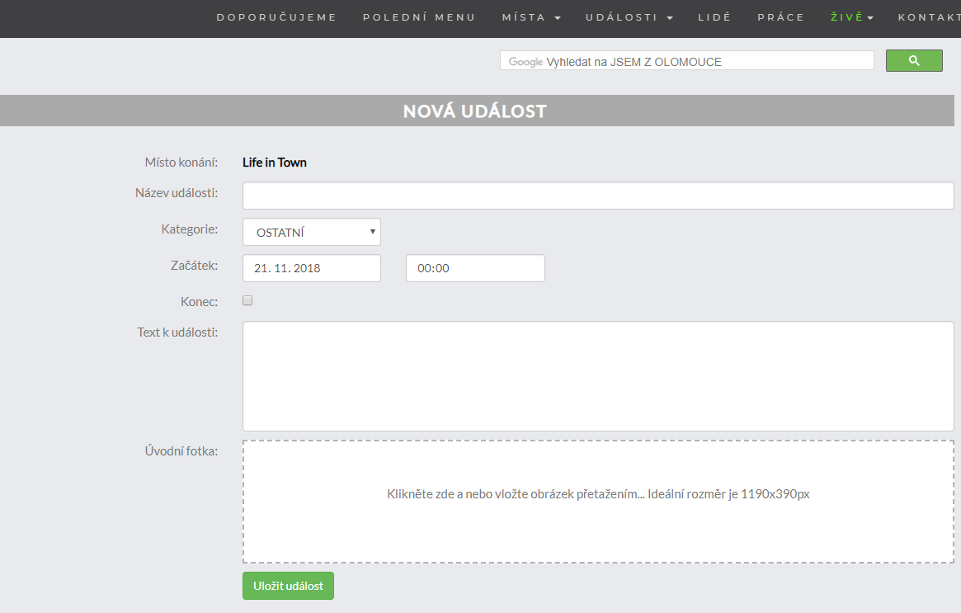The height and width of the screenshot is (613, 961).
Task: Click the NOVÁ UDÁLOST heading bar
Action: 475,111
